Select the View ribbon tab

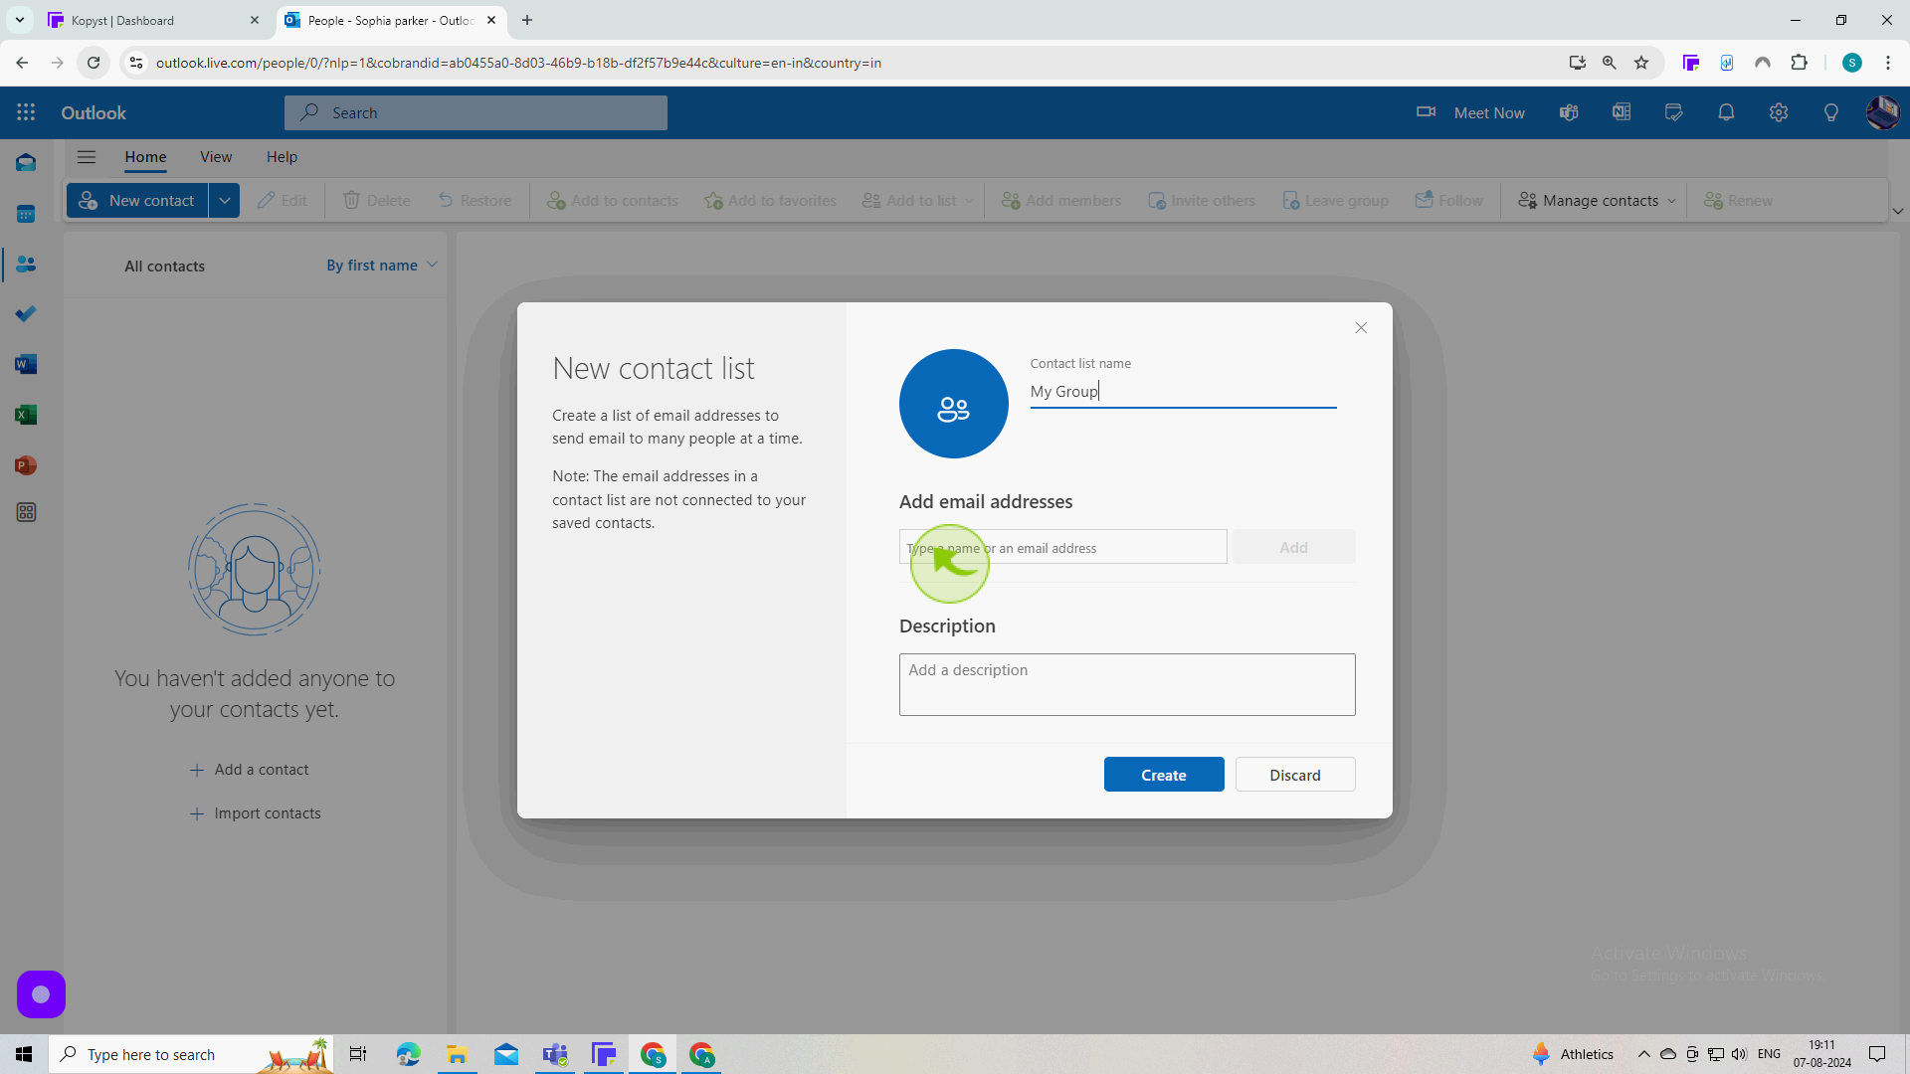(215, 156)
